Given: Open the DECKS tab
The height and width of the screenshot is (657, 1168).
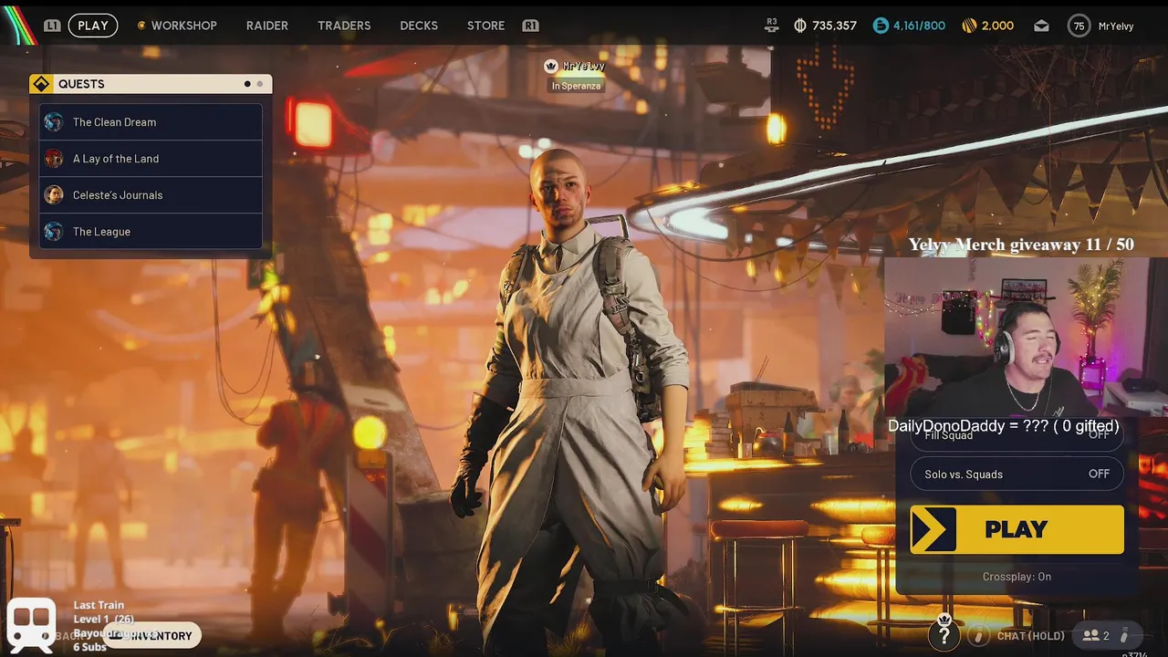Looking at the screenshot, I should [419, 26].
